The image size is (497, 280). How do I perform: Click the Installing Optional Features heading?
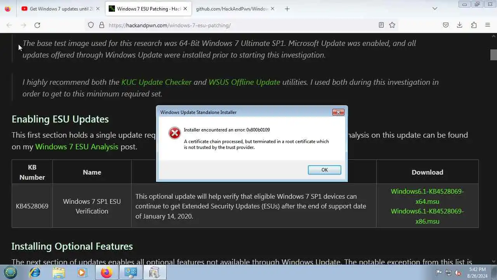pyautogui.click(x=72, y=246)
